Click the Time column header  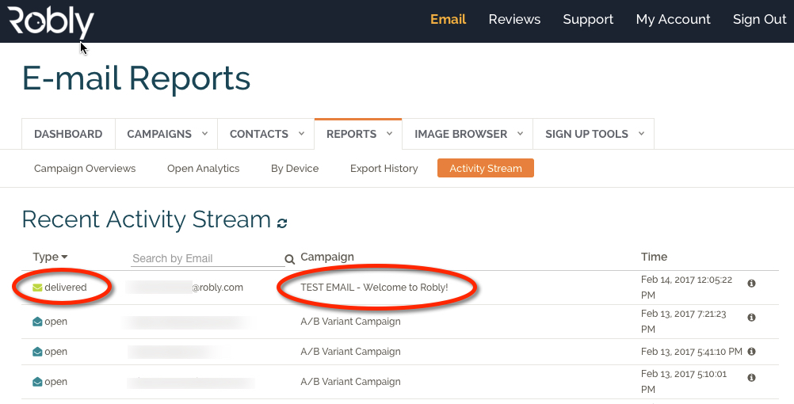(x=654, y=257)
